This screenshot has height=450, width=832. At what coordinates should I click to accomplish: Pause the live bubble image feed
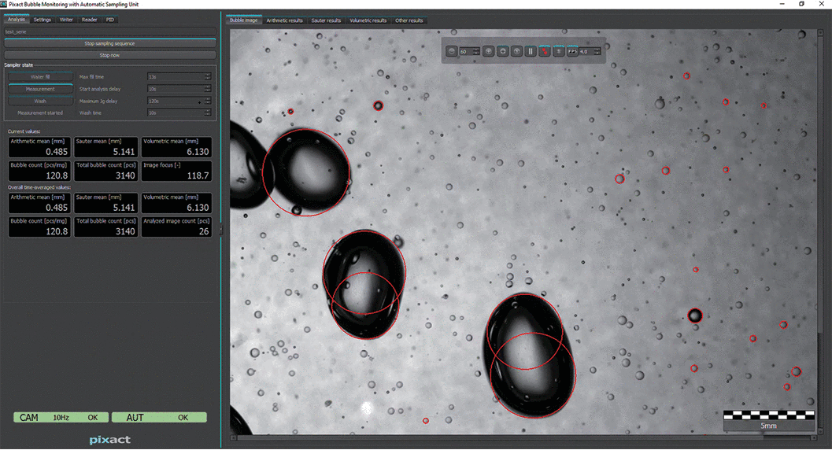point(531,51)
